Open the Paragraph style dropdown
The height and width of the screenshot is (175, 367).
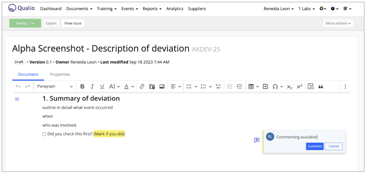pyautogui.click(x=55, y=87)
